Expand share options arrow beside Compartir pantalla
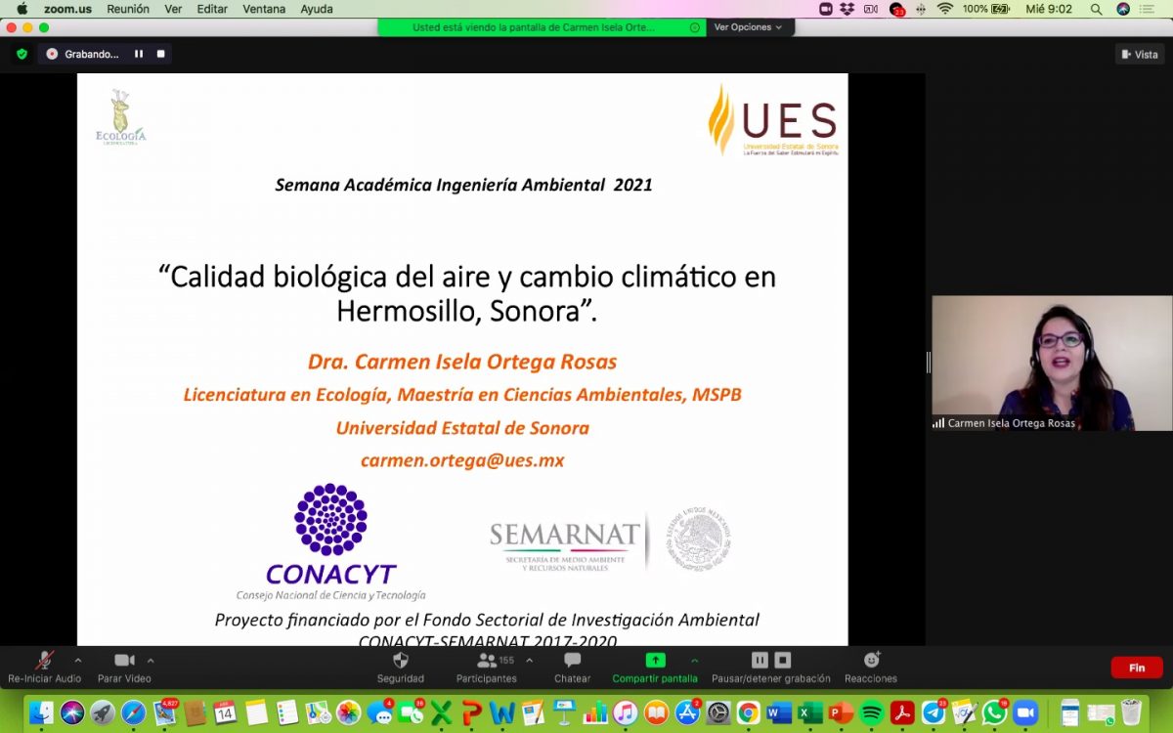Screen dimensions: 1173x733 [x=695, y=660]
